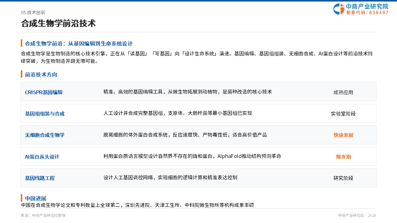Select the 基因线路工程 row label
Image resolution: width=397 pixels, height=223 pixels.
pos(40,178)
